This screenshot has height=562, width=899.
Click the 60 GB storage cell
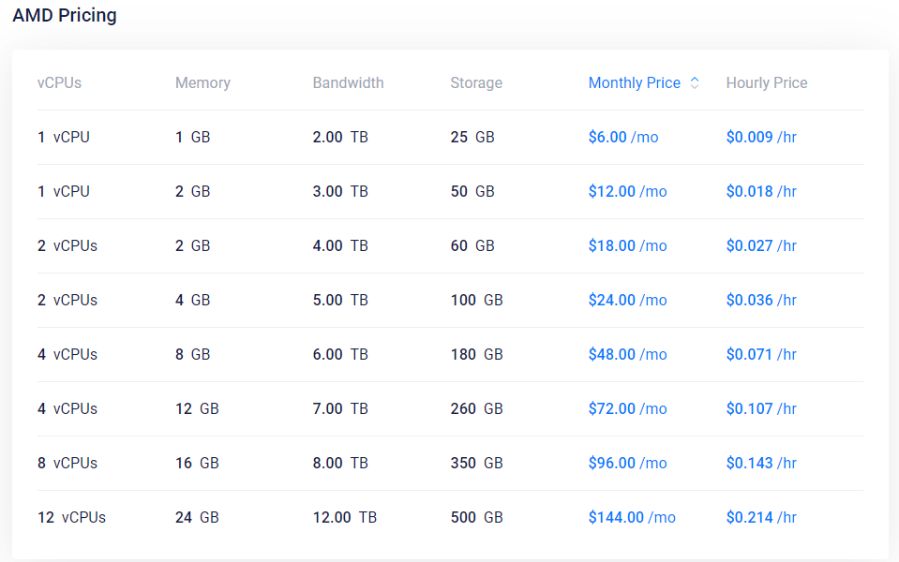coord(472,245)
